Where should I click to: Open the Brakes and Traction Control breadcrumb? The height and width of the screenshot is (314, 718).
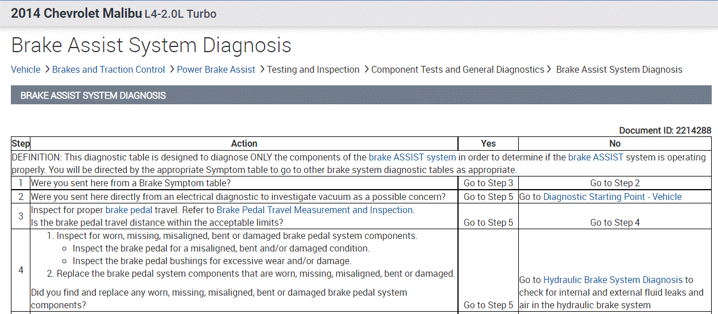tap(108, 69)
